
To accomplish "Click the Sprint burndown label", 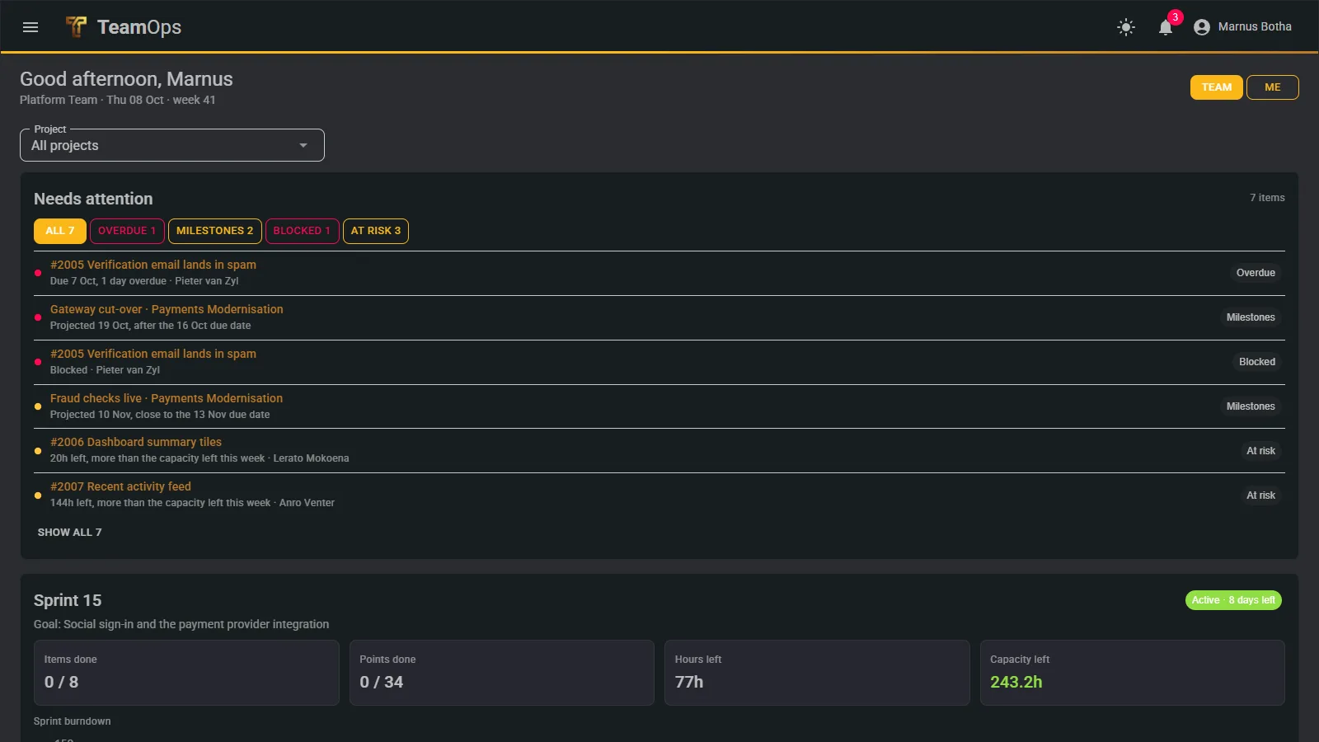I will (x=73, y=721).
